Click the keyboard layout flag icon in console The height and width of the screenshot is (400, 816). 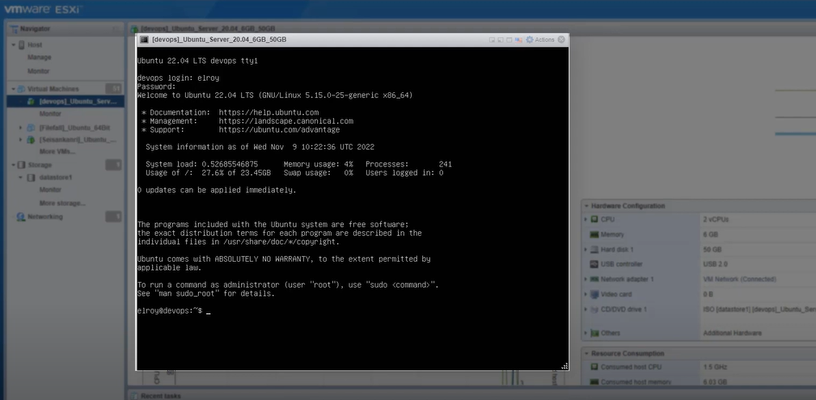[518, 40]
